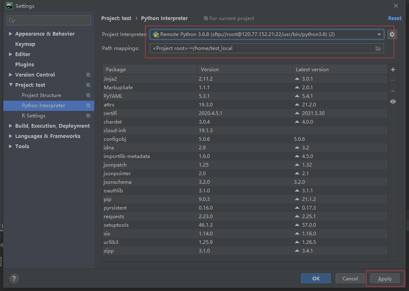Select the certifi package row
Screen dimensions: 409x291
click(x=245, y=113)
